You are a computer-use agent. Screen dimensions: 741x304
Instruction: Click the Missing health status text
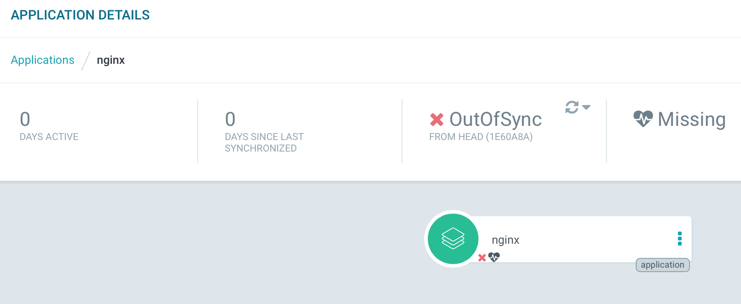point(692,120)
